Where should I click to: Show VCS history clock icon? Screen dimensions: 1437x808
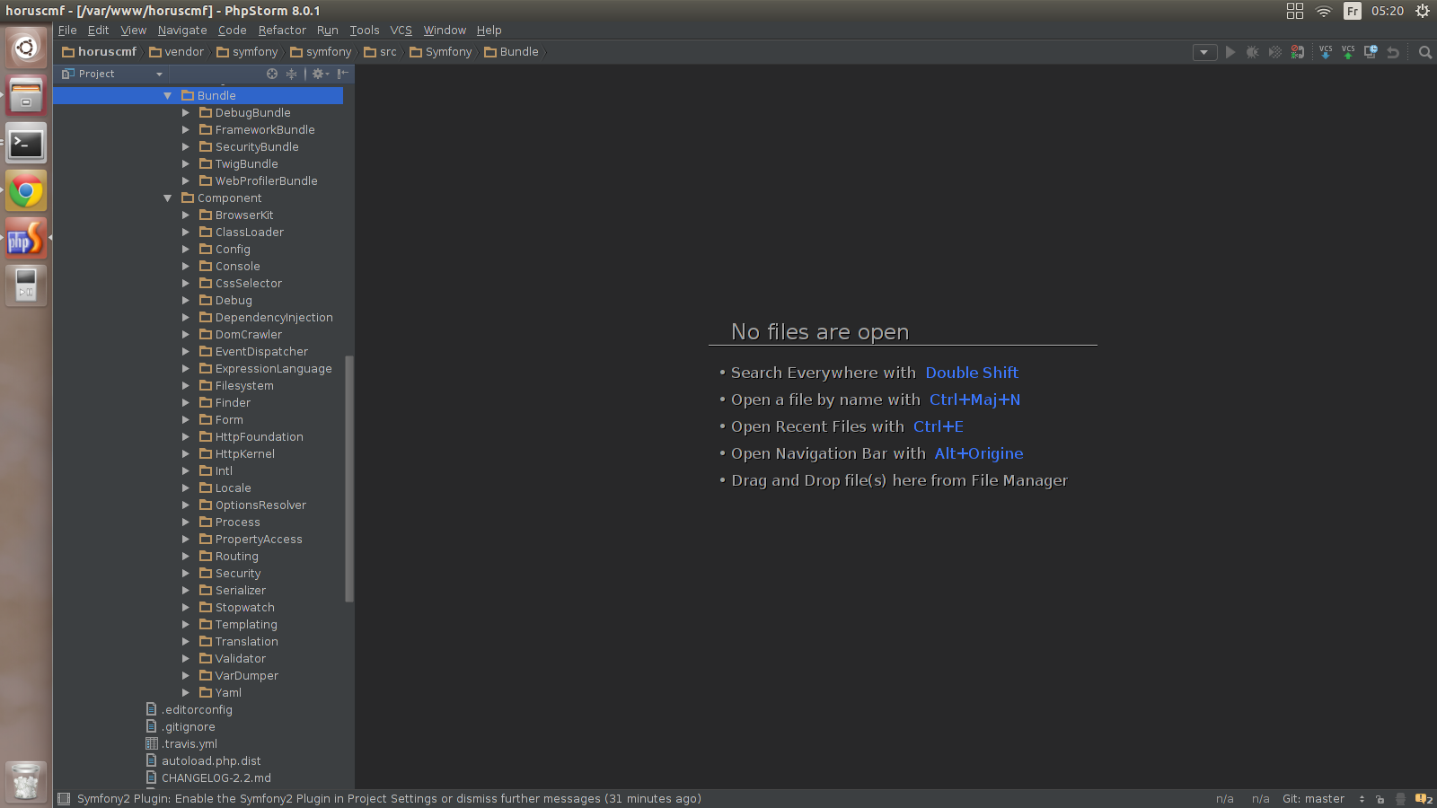[x=1371, y=52]
